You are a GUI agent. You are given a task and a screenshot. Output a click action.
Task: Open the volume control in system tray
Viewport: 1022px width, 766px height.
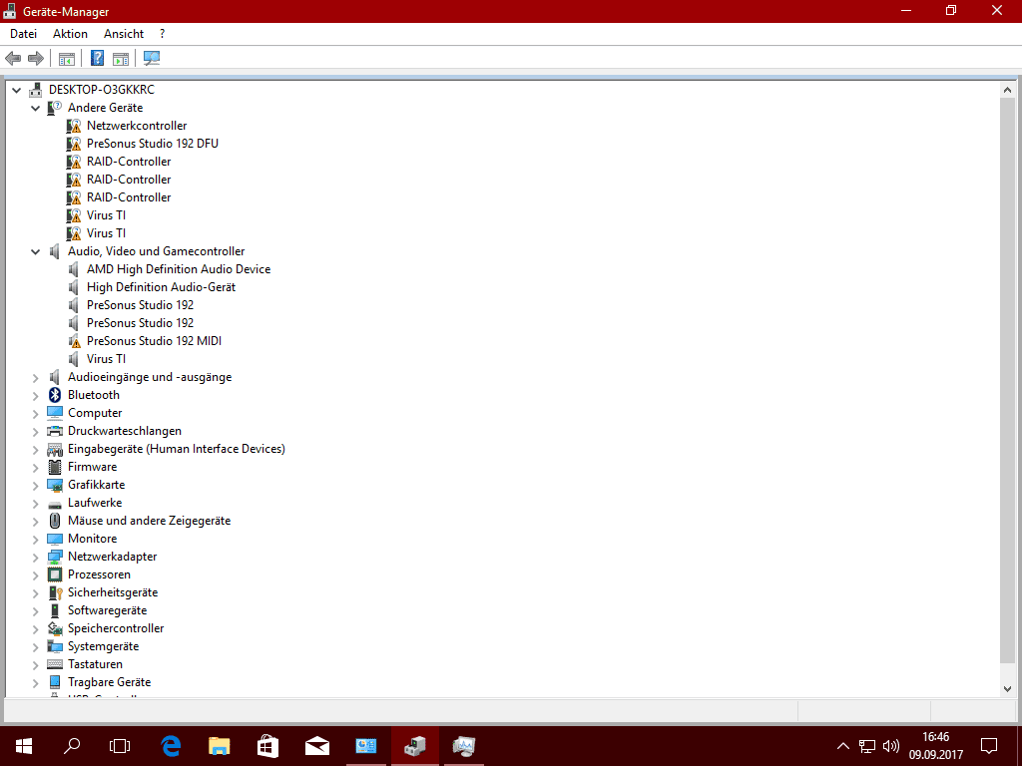tap(891, 746)
